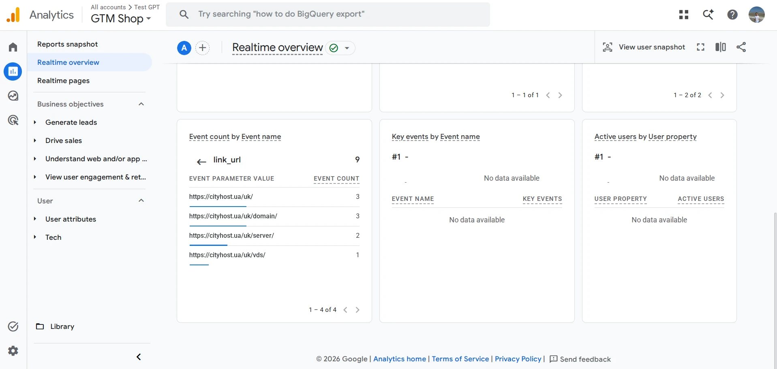Open the account profile avatar
The width and height of the screenshot is (777, 369).
coord(757,15)
